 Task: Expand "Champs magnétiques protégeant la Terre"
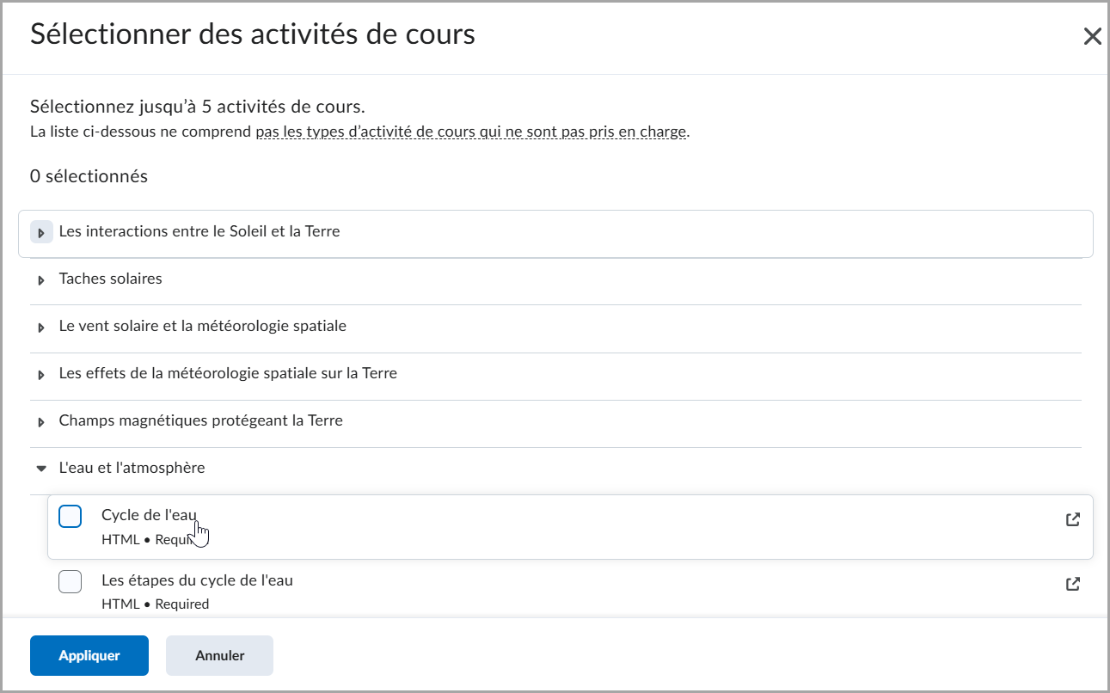coord(41,420)
